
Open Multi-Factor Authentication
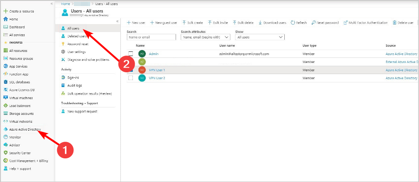366,23
